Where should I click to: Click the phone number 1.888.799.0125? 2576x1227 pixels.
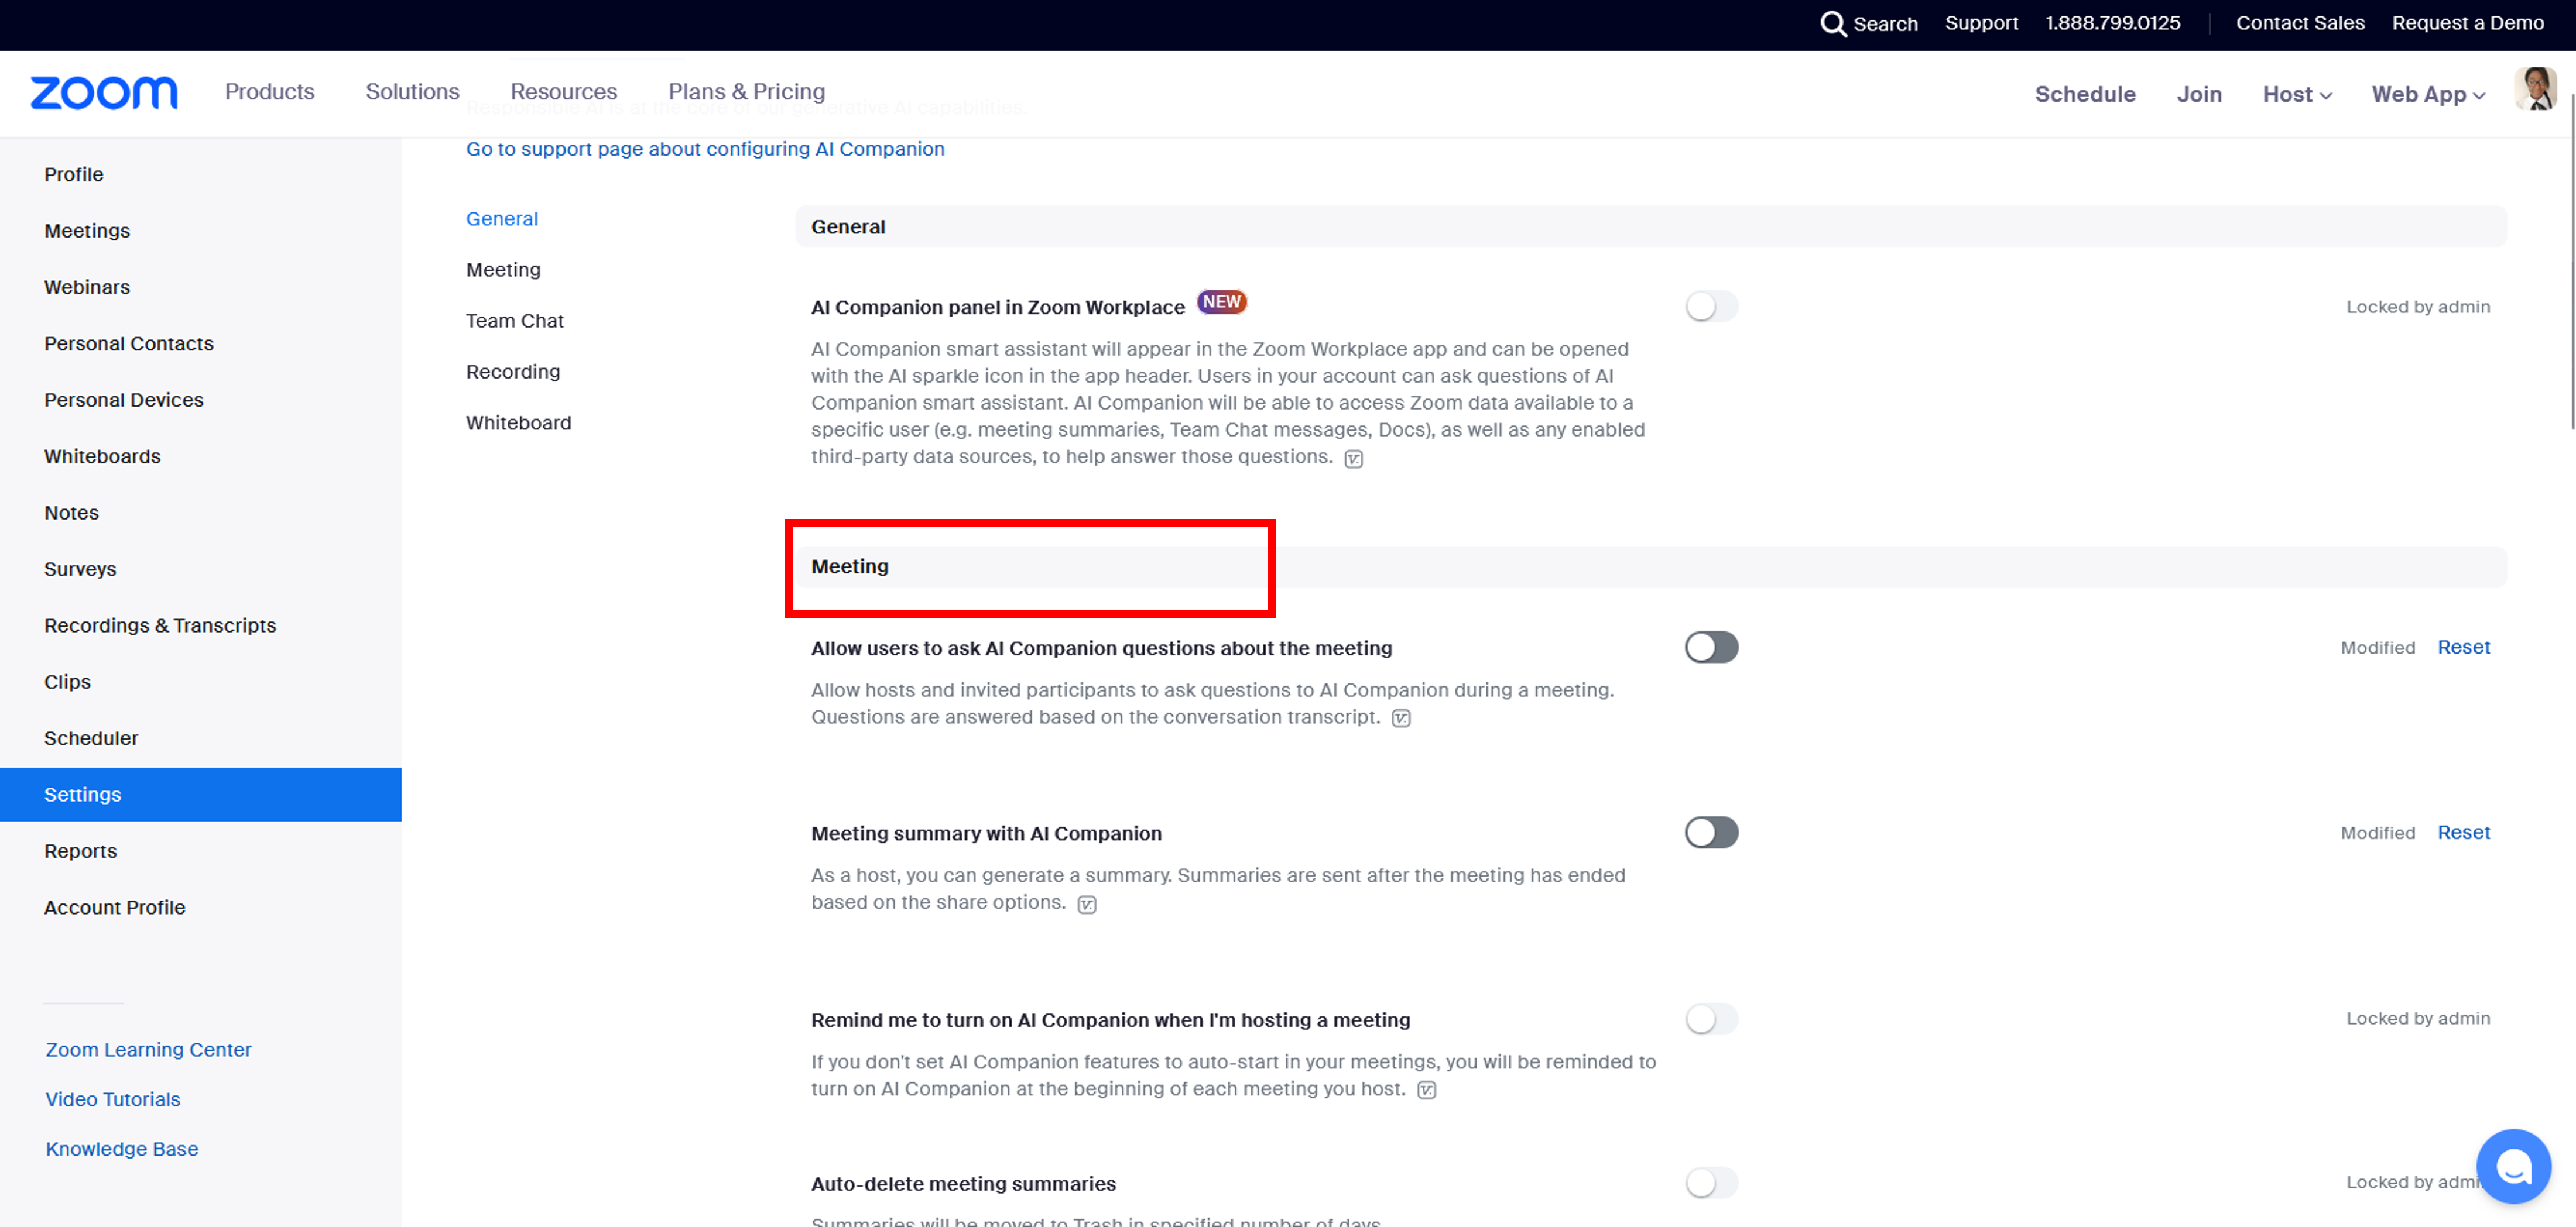click(2112, 23)
